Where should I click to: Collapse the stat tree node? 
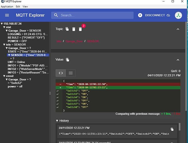tap(4, 27)
